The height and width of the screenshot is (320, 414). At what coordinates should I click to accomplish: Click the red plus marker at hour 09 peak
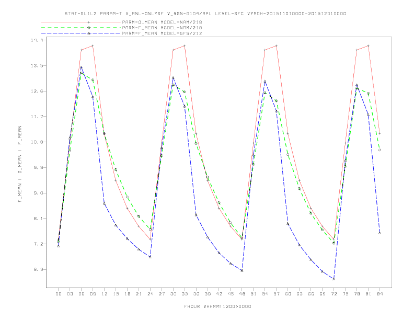93,45
